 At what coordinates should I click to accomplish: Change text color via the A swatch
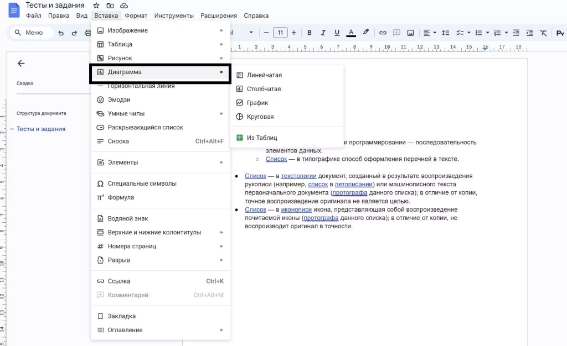click(x=351, y=33)
